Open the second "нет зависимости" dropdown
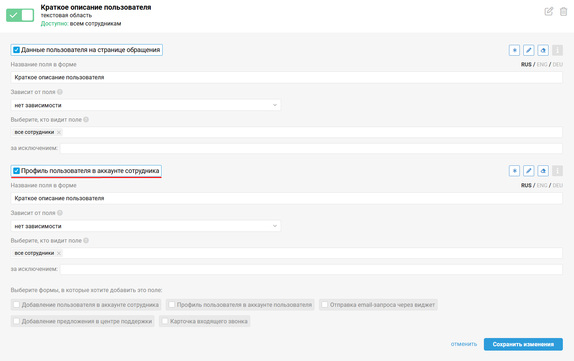The image size is (574, 361). [146, 226]
